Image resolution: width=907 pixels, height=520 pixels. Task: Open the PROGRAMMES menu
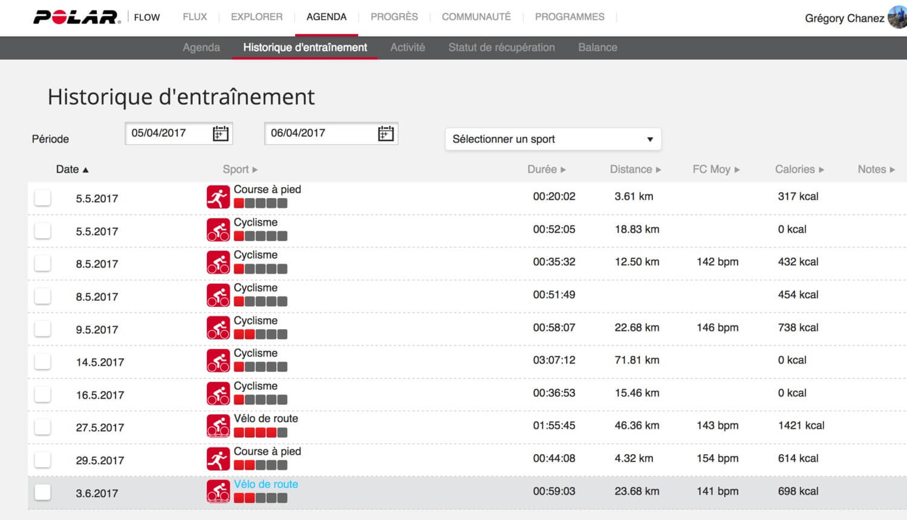click(x=570, y=17)
